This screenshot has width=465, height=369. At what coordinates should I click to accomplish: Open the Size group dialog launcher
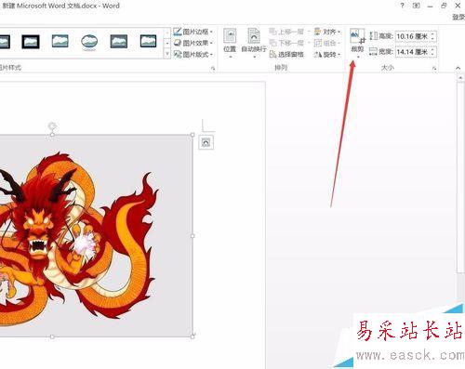(x=434, y=69)
